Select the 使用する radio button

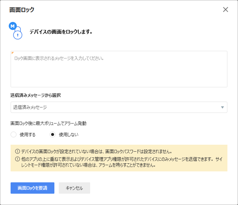14,134
